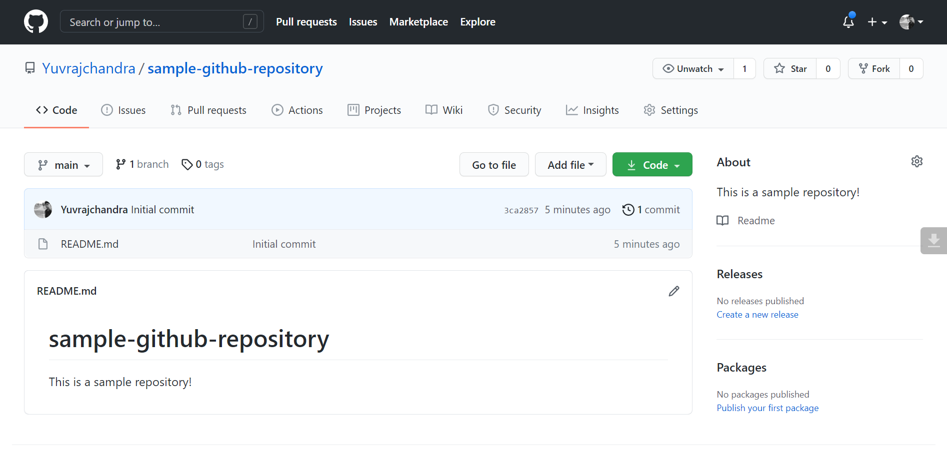This screenshot has width=947, height=450.
Task: Edit README using the pencil icon
Action: (x=674, y=291)
